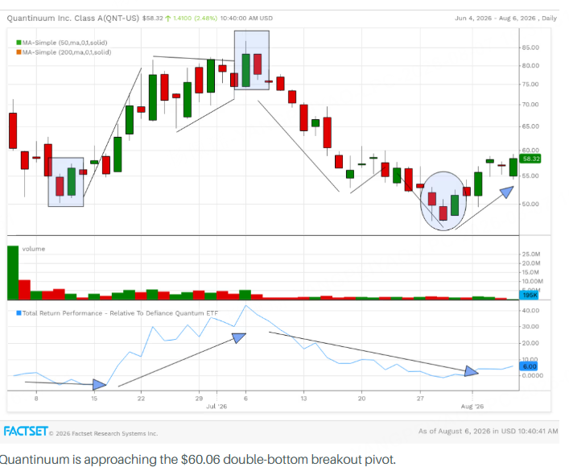Click the blue 6.00 relative performance tag

tap(529, 366)
